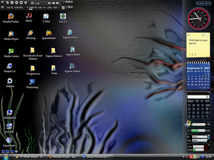Select the Downloads & exe Dateien folder
The height and width of the screenshot is (160, 214).
pos(33,54)
